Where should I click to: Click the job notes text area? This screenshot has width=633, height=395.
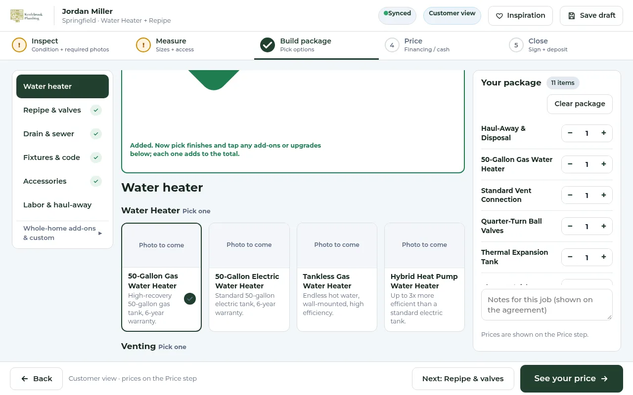click(x=547, y=305)
